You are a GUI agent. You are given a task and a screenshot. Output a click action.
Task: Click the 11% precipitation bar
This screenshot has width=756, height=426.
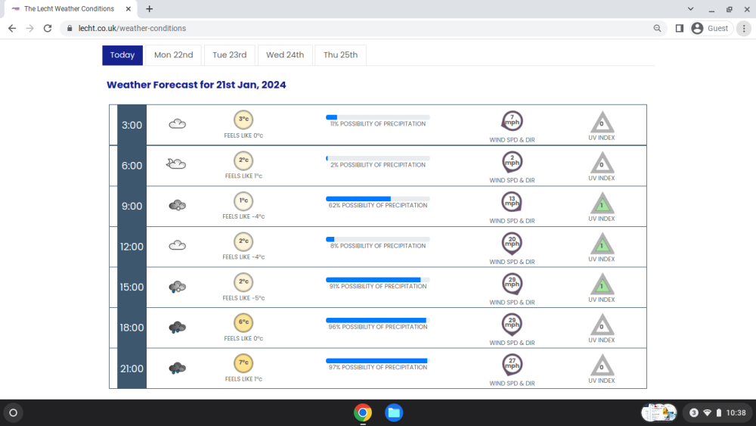click(378, 117)
